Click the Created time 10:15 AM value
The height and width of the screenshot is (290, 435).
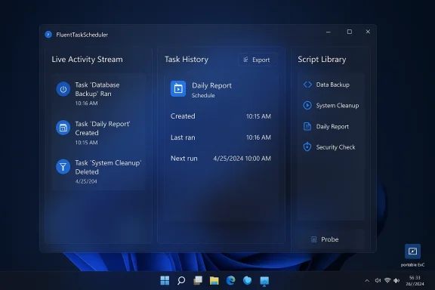[x=258, y=116]
